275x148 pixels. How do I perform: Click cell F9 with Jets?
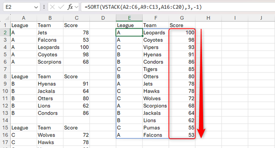coord(156,84)
